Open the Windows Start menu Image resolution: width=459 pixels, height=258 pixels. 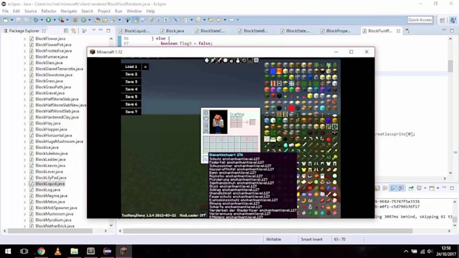(x=8, y=251)
